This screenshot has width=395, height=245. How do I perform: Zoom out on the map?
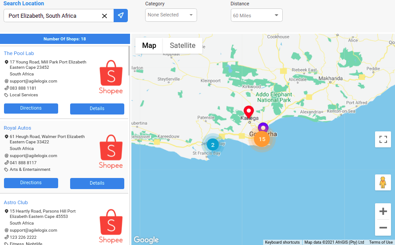(383, 228)
